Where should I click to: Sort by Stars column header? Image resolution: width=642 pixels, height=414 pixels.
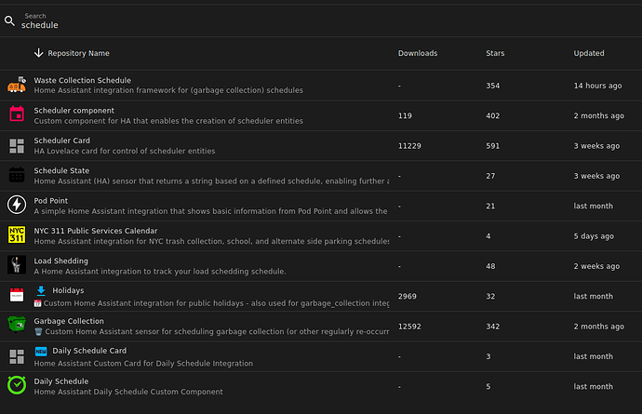(495, 54)
